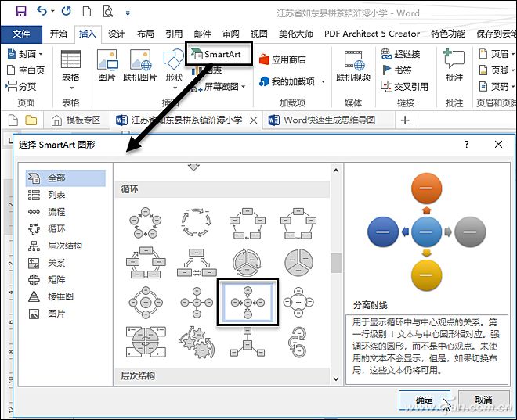The height and width of the screenshot is (420, 517).
Task: Click the Print Preview icon
Action: 108,12
